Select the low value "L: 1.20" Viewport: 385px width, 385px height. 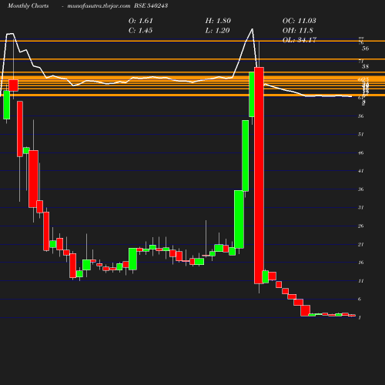pos(217,31)
